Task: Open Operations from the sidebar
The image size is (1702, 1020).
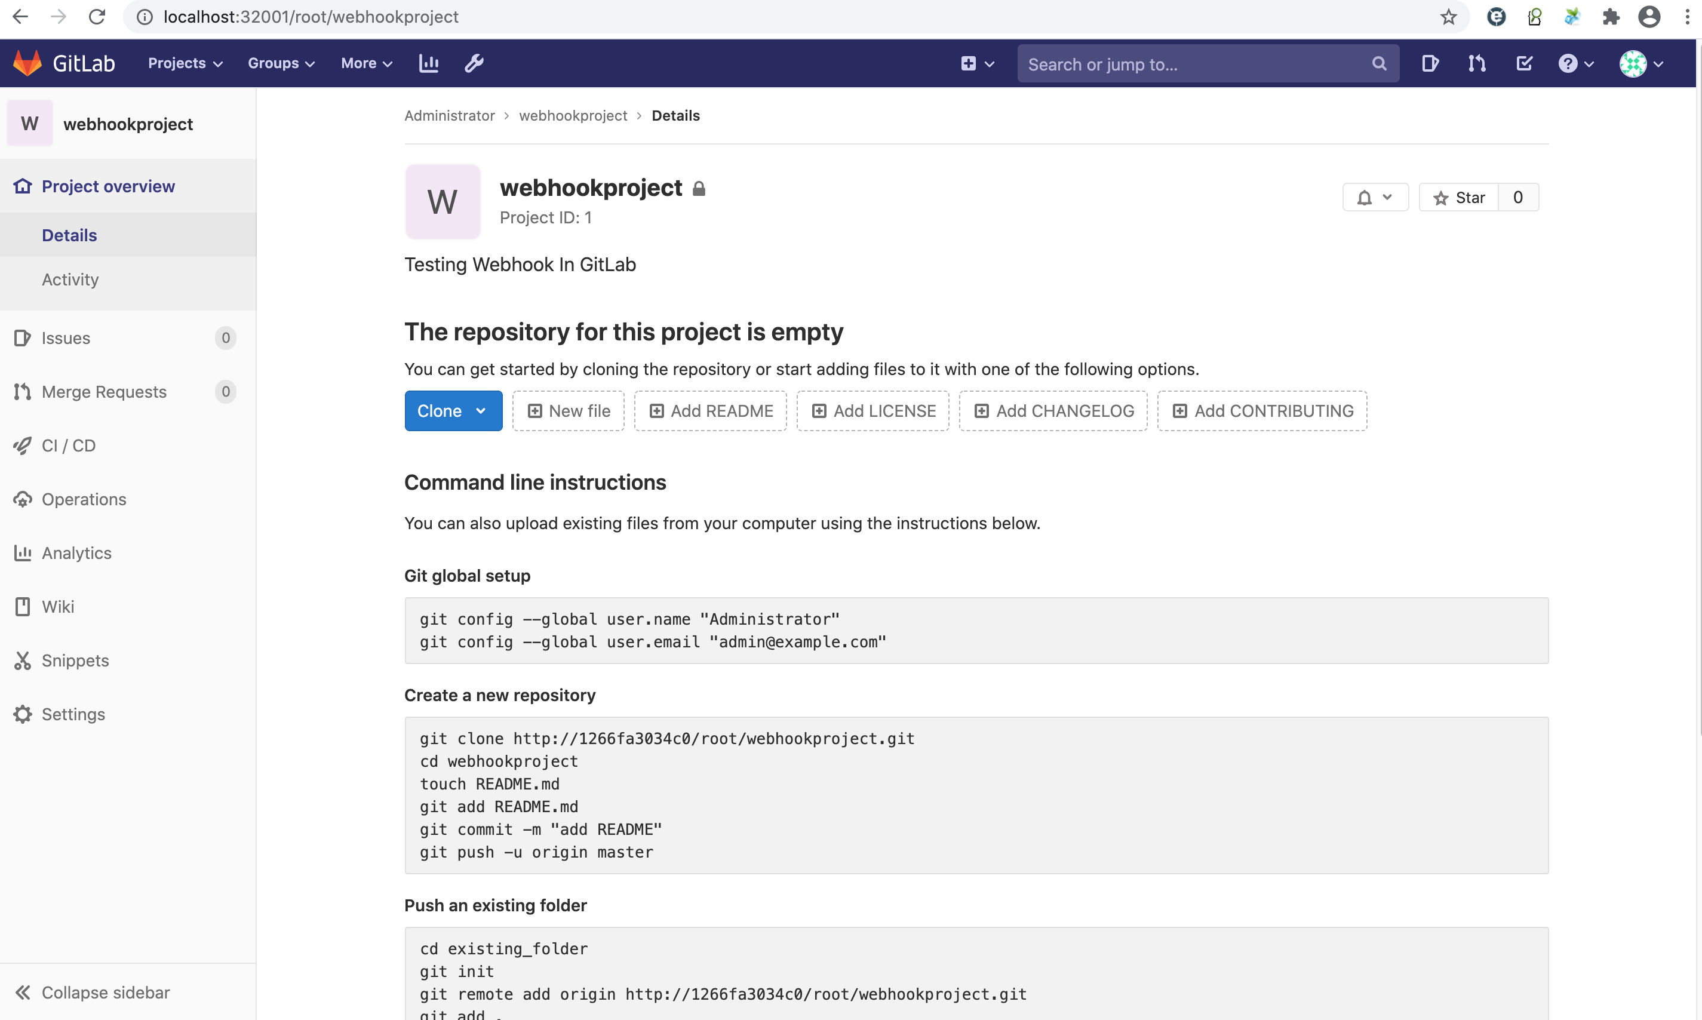Action: [83, 499]
